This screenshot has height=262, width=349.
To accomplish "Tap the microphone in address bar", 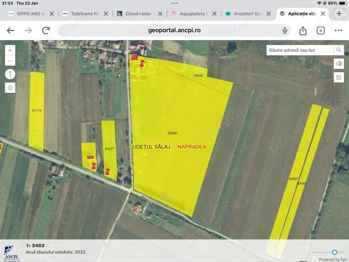I will coord(285,30).
